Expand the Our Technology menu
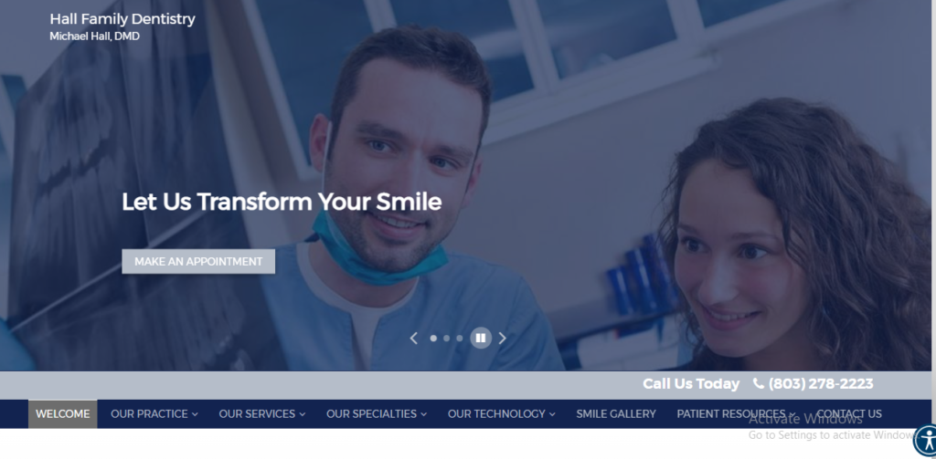Viewport: 936px width, 459px height. click(502, 413)
